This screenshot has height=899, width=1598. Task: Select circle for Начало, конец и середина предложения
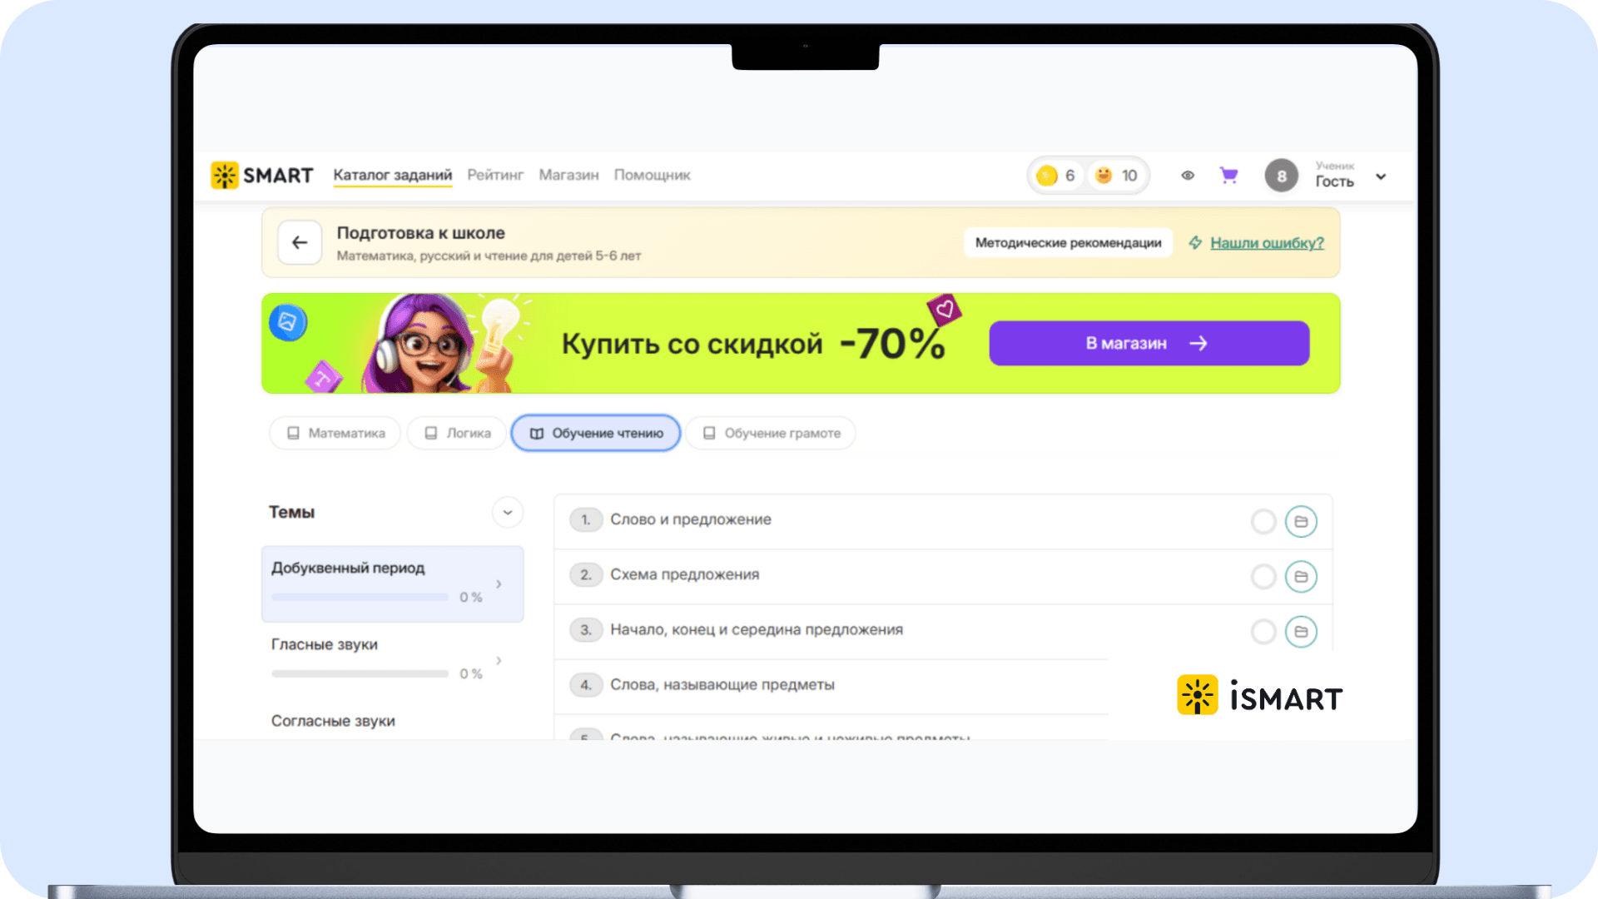1263,632
